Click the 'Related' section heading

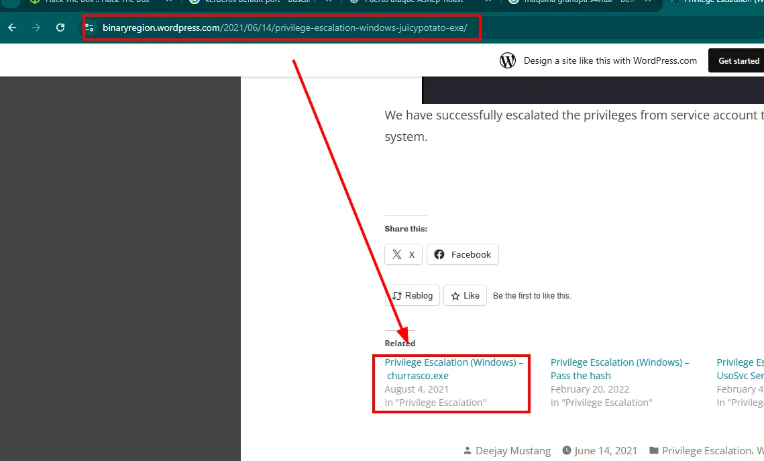tap(400, 343)
